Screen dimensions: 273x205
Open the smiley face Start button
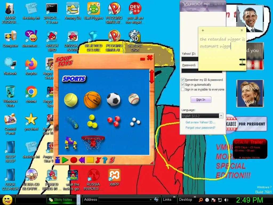pyautogui.click(x=7, y=200)
